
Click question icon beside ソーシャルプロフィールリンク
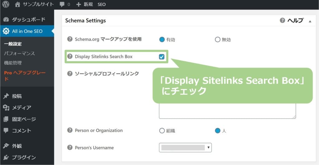pos(70,74)
